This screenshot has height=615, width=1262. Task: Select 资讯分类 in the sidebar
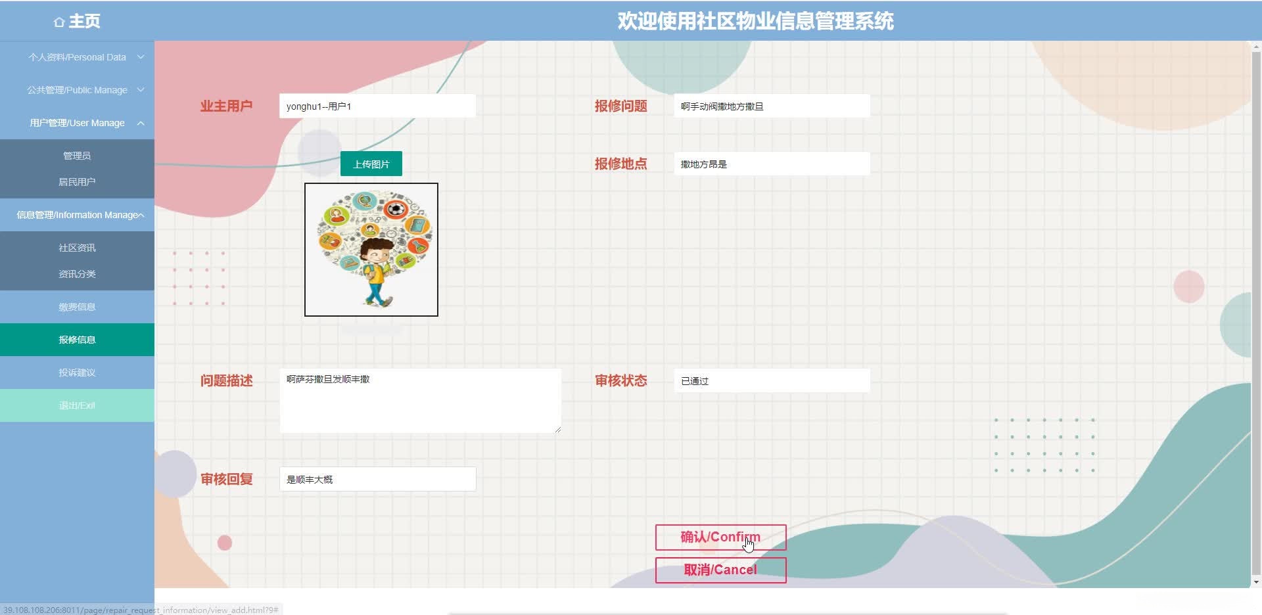pyautogui.click(x=77, y=274)
